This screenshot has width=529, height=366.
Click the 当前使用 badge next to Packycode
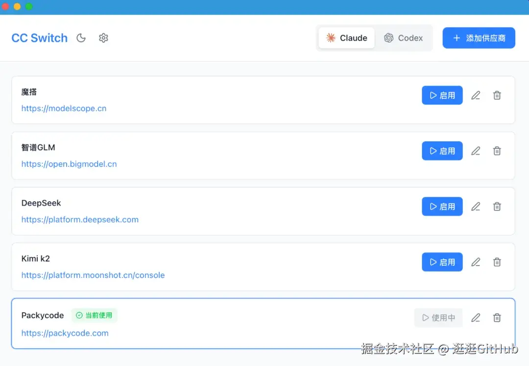[x=94, y=315]
